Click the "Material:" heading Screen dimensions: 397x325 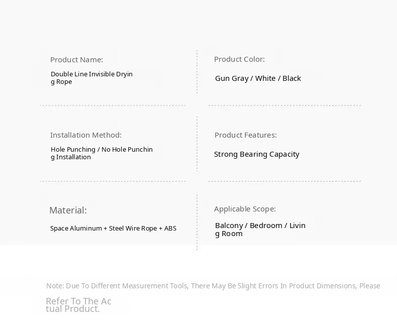pyautogui.click(x=68, y=210)
